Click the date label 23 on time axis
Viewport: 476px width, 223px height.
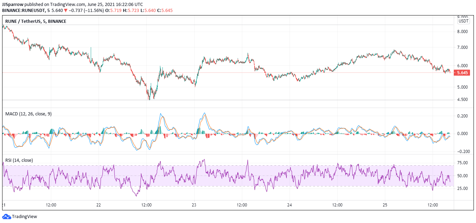pos(194,205)
